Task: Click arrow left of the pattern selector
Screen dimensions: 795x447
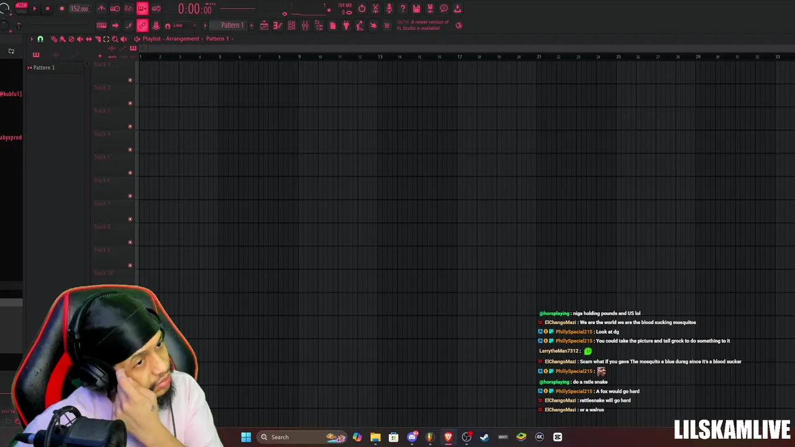Action: [x=205, y=25]
